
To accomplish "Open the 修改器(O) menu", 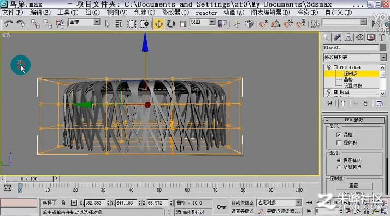I will click(x=175, y=13).
